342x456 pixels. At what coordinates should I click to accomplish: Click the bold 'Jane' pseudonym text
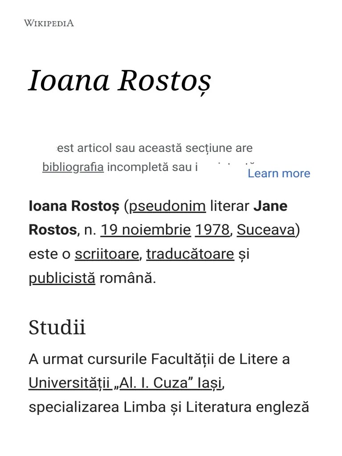pos(270,206)
